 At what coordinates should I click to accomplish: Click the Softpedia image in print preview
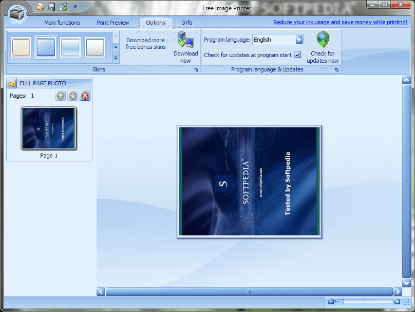click(x=249, y=181)
